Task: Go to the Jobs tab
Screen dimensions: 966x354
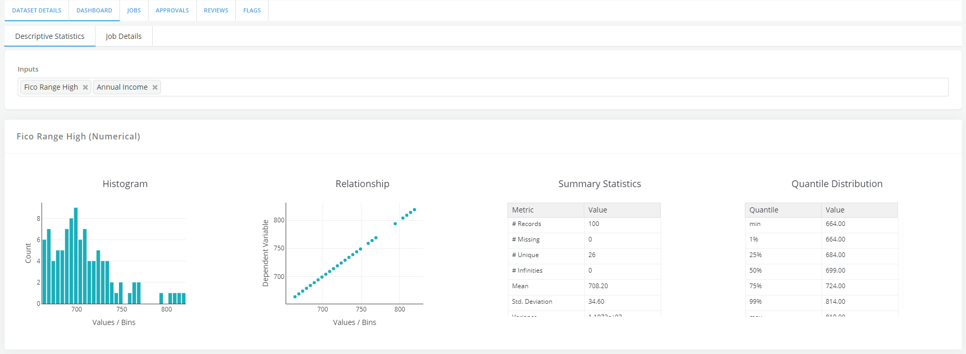Action: coord(134,10)
